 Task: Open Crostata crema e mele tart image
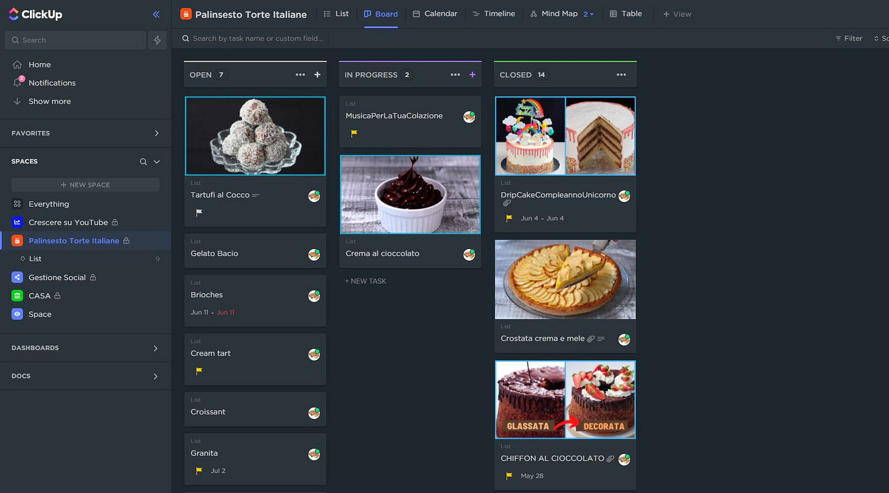point(565,279)
